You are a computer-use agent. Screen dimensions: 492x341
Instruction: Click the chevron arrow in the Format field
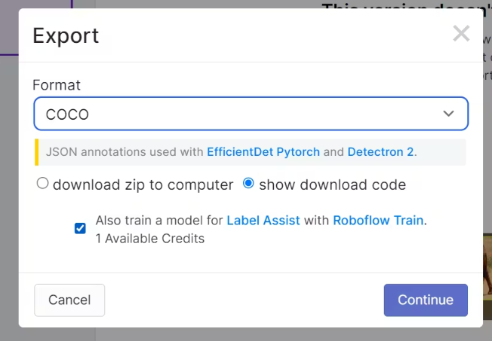pyautogui.click(x=448, y=114)
